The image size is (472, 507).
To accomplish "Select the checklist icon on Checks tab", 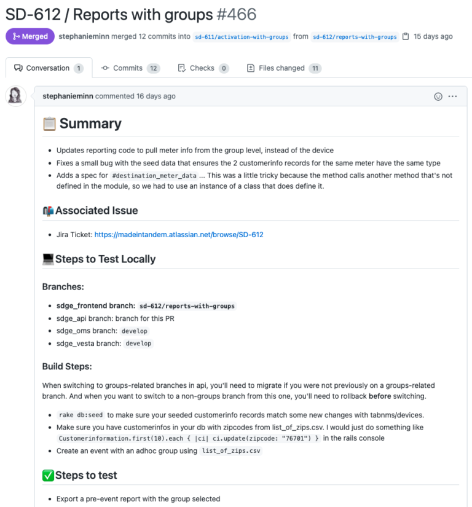I will [x=183, y=68].
